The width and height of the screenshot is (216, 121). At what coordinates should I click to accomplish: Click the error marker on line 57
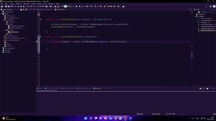pos(37,42)
